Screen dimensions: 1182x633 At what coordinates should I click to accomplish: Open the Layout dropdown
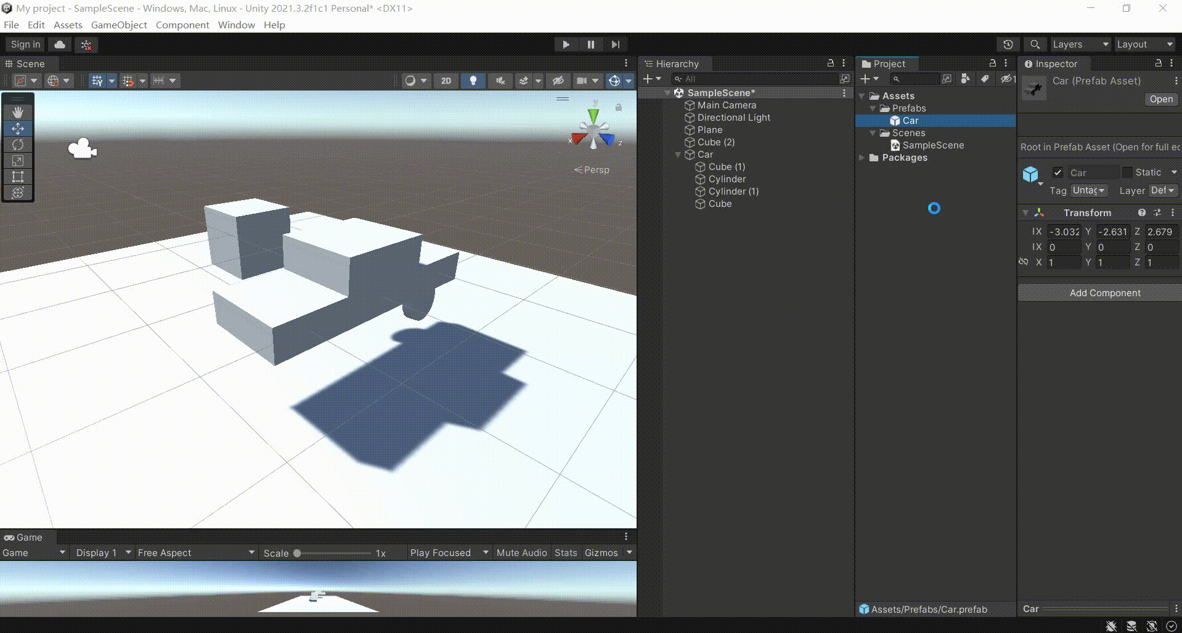pyautogui.click(x=1144, y=44)
